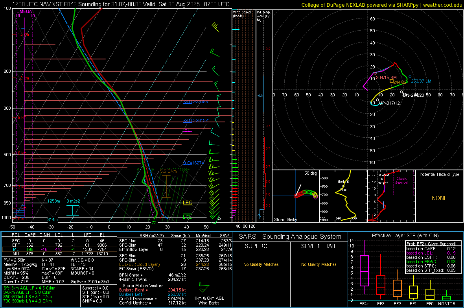Click the 59 deg slinky tilt value
This screenshot has width=464, height=308.
click(x=310, y=173)
